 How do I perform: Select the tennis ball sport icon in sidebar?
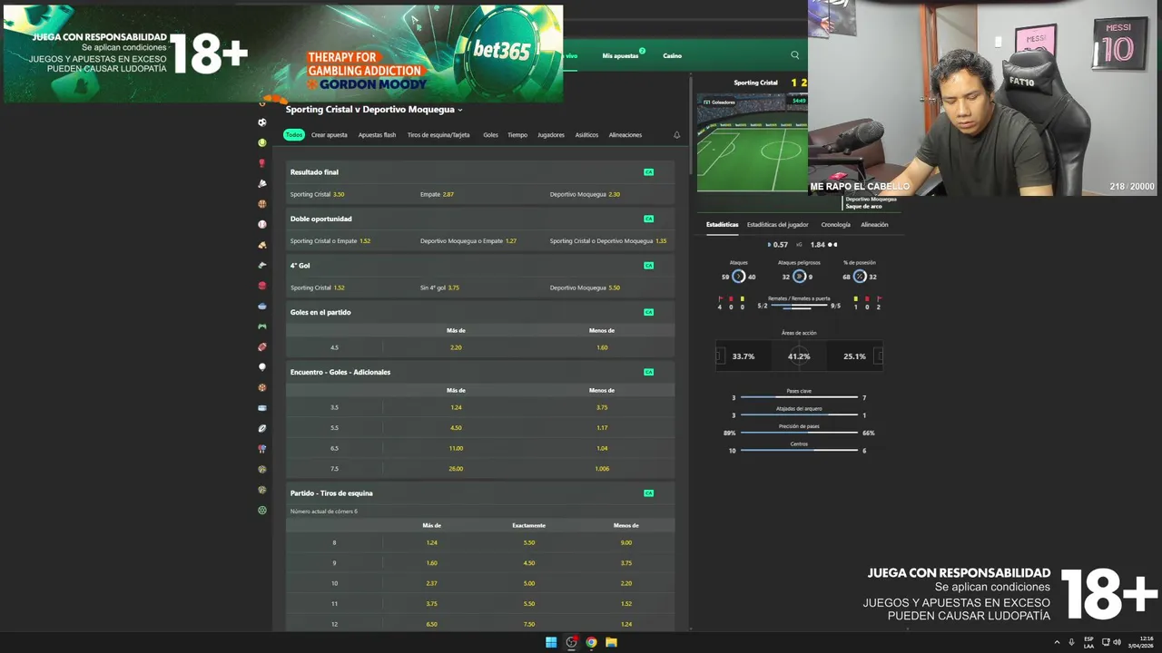[262, 142]
